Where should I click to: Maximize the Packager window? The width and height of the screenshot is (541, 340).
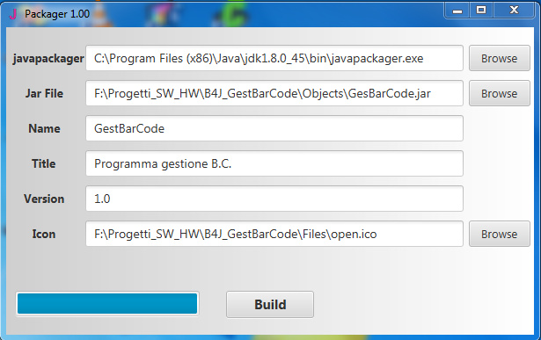pos(481,11)
